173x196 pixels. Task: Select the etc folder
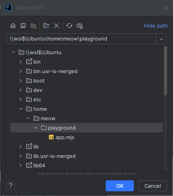tap(37, 100)
